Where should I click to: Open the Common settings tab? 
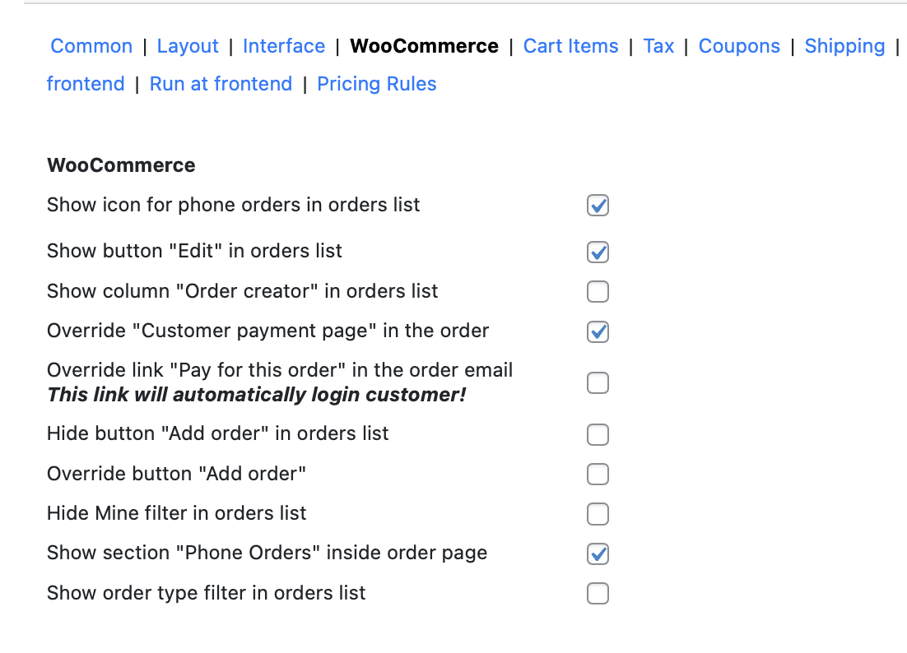[91, 46]
